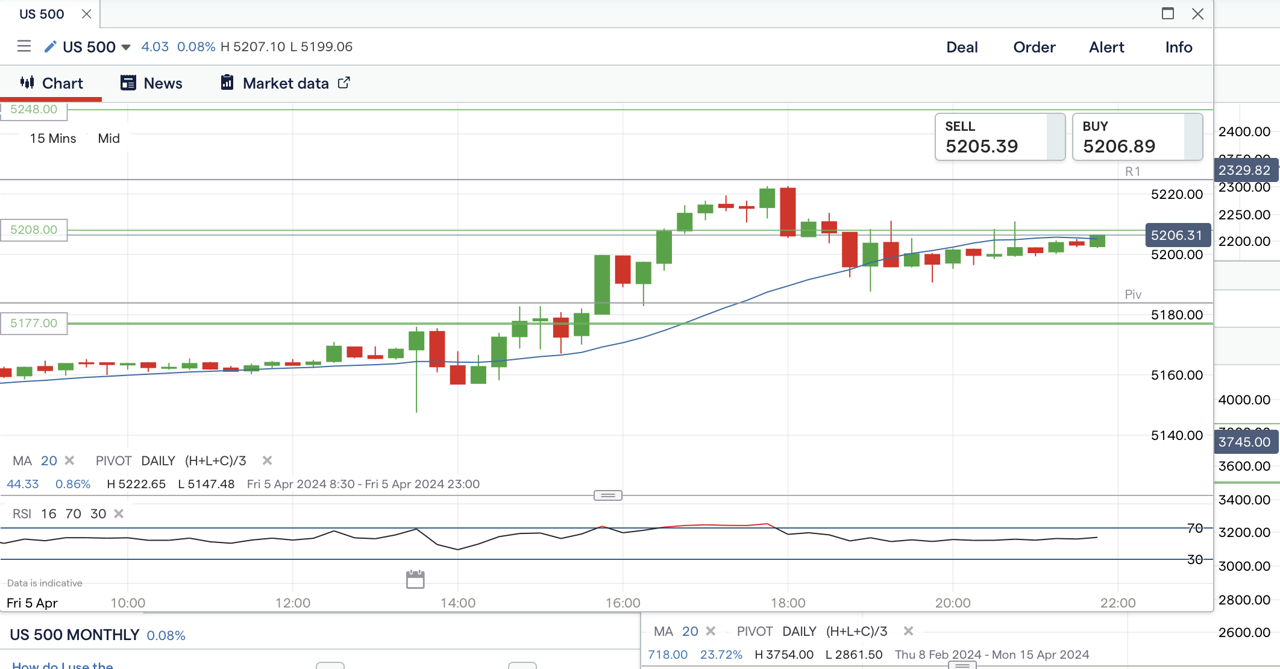Open the 15 Mins timeframe selector
Image resolution: width=1280 pixels, height=669 pixels.
[x=53, y=139]
